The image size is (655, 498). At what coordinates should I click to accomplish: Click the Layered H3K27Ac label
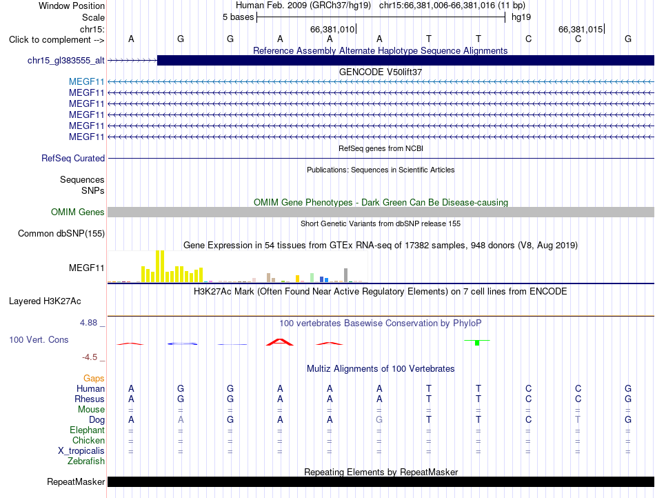(45, 301)
